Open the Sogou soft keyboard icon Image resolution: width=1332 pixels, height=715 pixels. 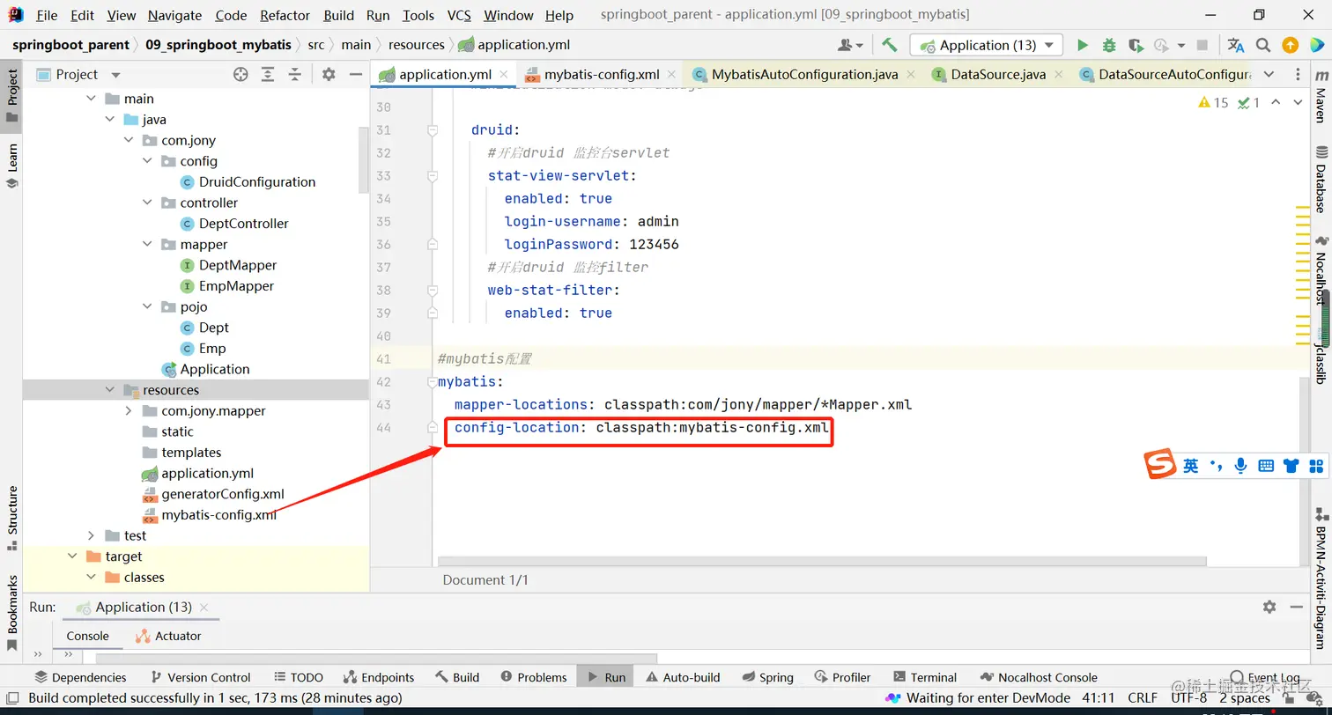(x=1266, y=466)
